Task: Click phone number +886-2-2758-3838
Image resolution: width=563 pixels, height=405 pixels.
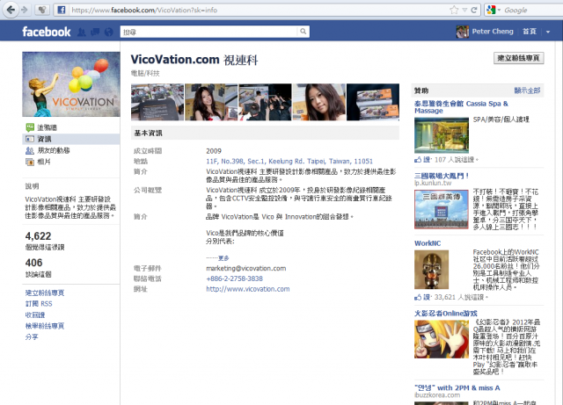Action: pos(234,278)
